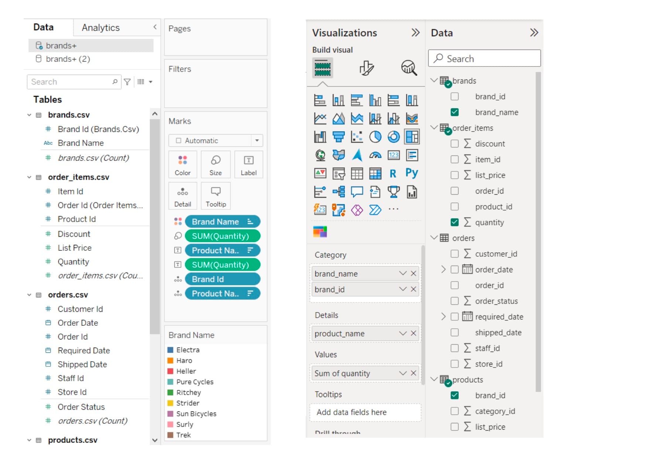Switch to the Analytics tab

point(100,28)
